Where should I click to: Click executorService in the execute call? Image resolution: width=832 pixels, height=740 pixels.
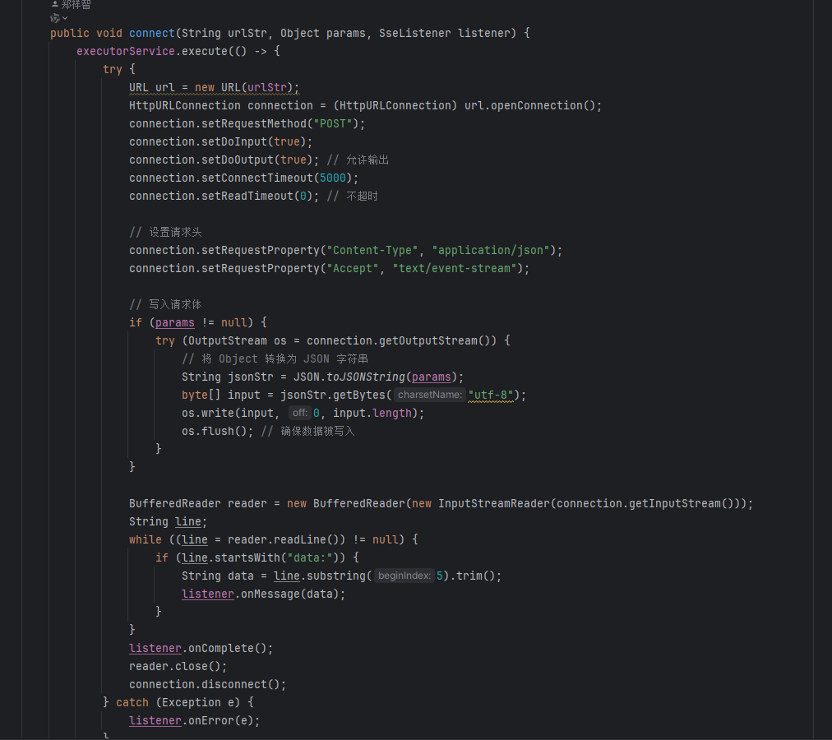(126, 51)
